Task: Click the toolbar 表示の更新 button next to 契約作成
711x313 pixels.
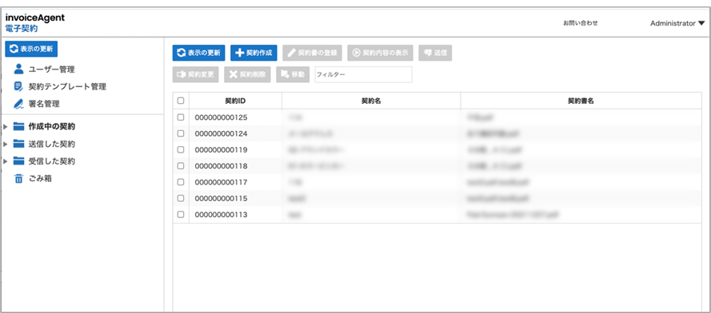Action: click(198, 53)
